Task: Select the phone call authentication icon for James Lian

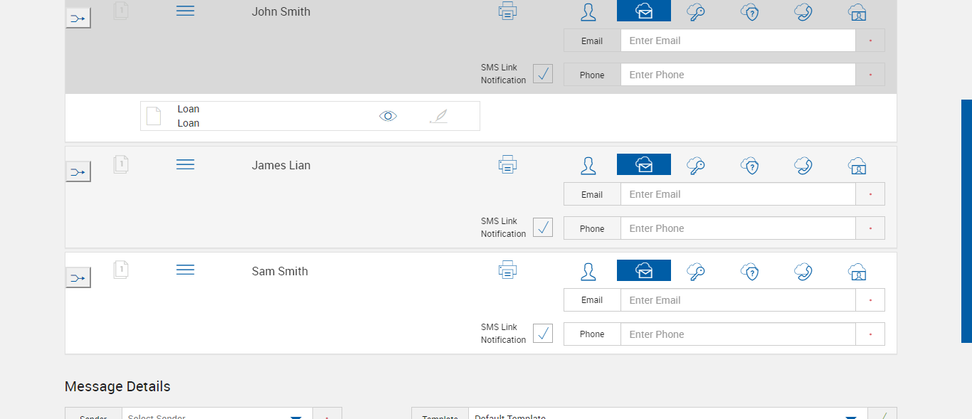Action: [803, 166]
